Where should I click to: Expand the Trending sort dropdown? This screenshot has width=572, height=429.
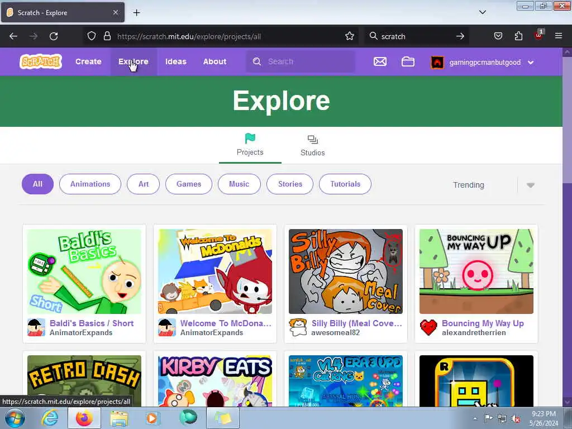pos(531,185)
